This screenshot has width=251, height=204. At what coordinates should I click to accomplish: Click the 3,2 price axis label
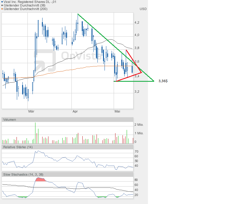click(x=137, y=92)
